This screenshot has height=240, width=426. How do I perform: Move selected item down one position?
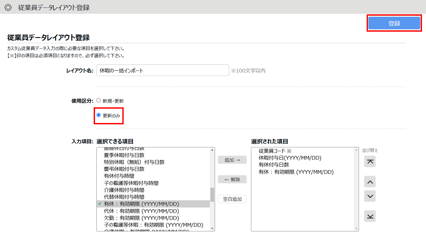point(370,196)
